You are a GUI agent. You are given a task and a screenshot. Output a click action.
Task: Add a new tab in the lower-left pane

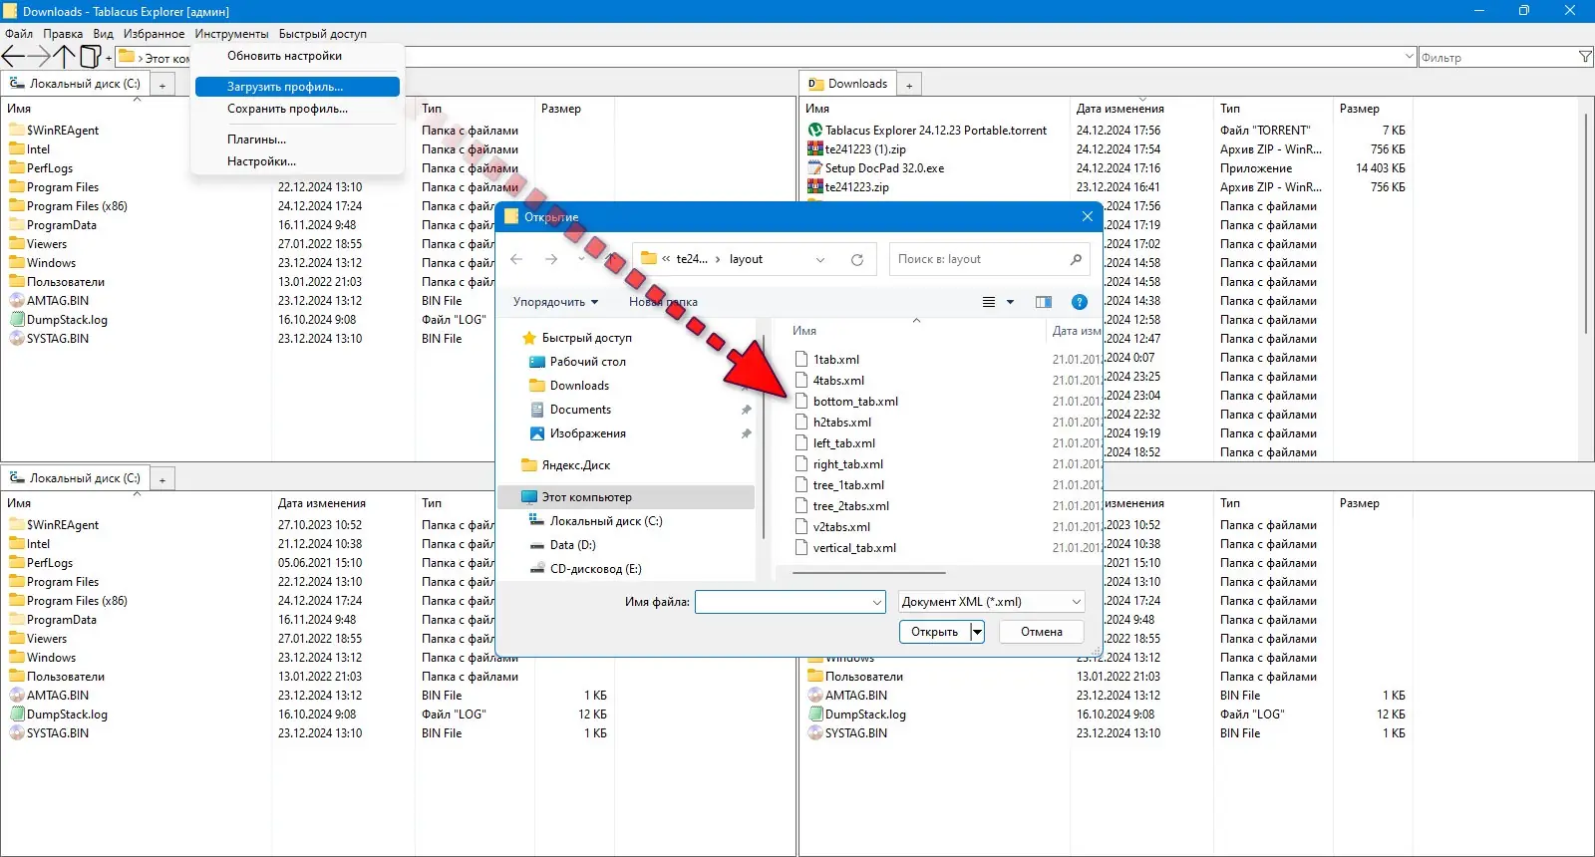162,480
